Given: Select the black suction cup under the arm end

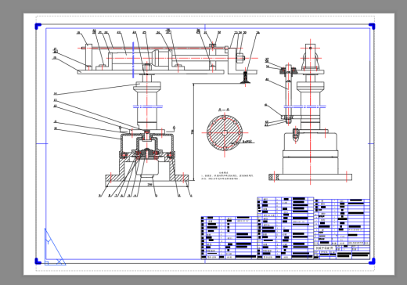Looking at the screenshot, I should point(245,78).
